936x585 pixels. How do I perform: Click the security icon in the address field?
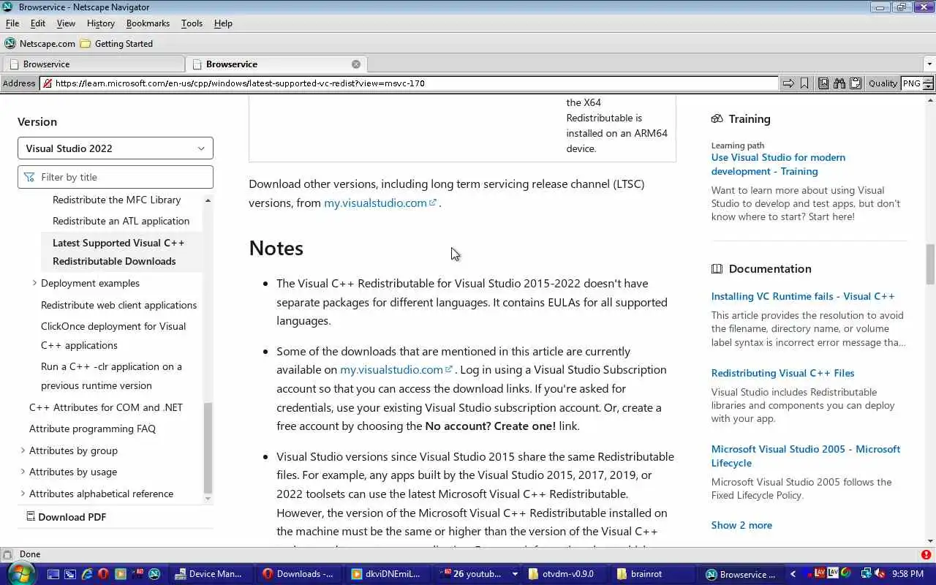[47, 83]
